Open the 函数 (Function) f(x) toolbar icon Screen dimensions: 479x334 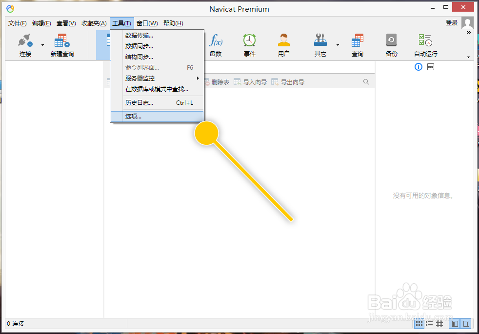coord(216,40)
